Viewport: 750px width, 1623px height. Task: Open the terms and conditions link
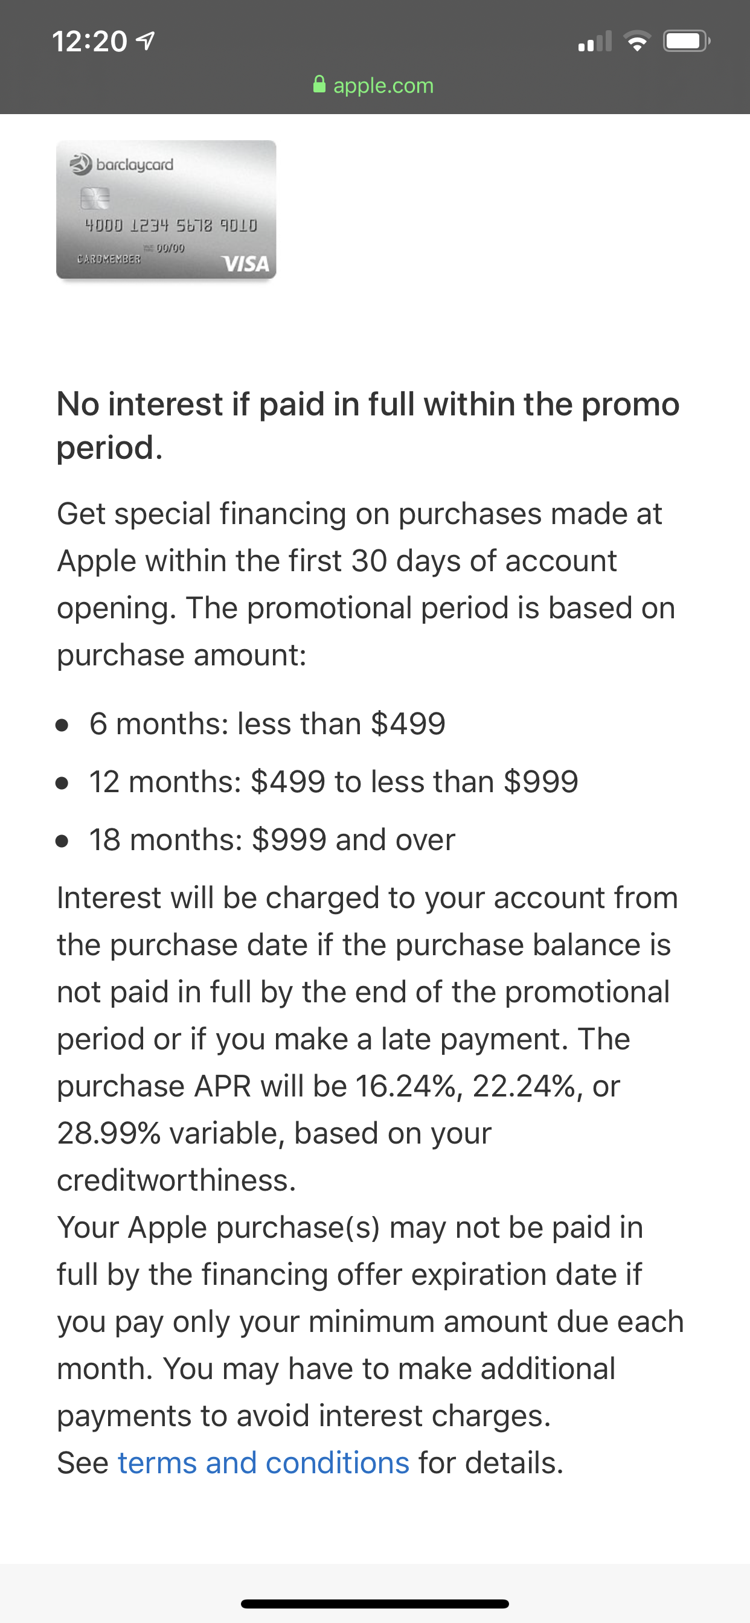263,1462
